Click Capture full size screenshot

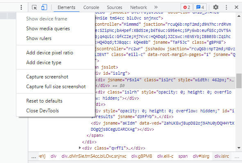click(56, 87)
